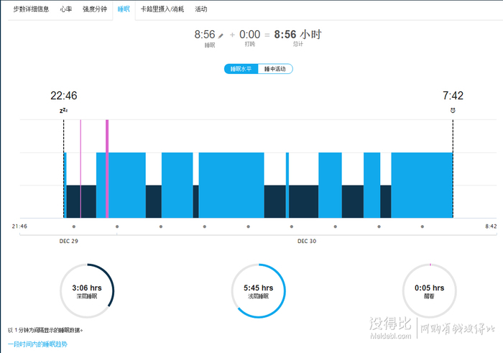Viewport: 503px width, 353px height.
Task: Click the 21:46 axis start label
Action: (19, 226)
